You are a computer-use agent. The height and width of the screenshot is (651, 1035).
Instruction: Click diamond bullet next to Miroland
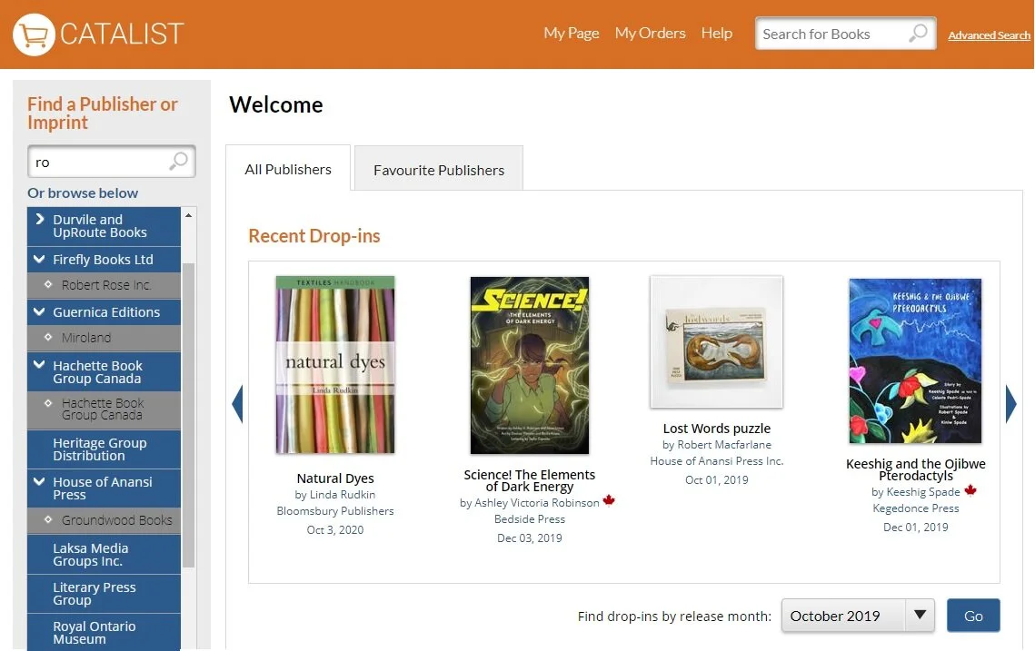pyautogui.click(x=47, y=337)
